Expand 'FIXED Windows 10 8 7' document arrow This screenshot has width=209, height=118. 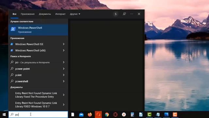click(64, 105)
